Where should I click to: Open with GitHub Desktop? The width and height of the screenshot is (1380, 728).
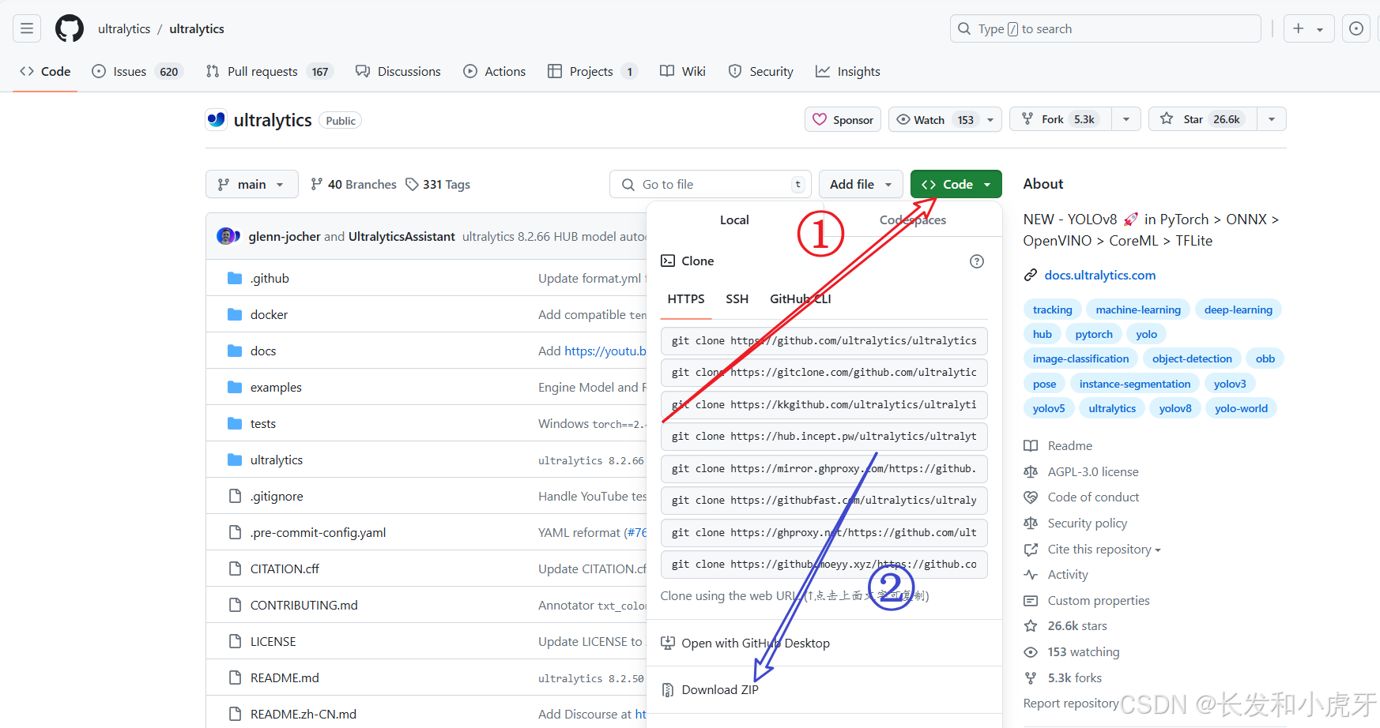point(745,643)
